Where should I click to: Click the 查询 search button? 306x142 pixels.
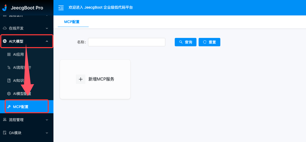185,42
